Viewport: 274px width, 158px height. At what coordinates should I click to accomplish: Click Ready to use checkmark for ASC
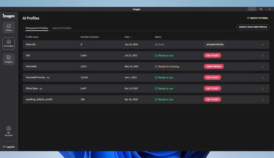coord(156,55)
